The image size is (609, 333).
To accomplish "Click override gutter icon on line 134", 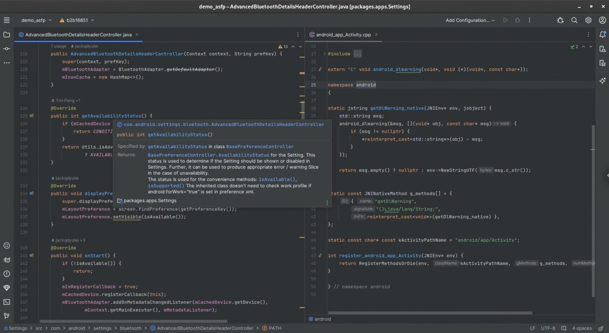I will pos(31,194).
